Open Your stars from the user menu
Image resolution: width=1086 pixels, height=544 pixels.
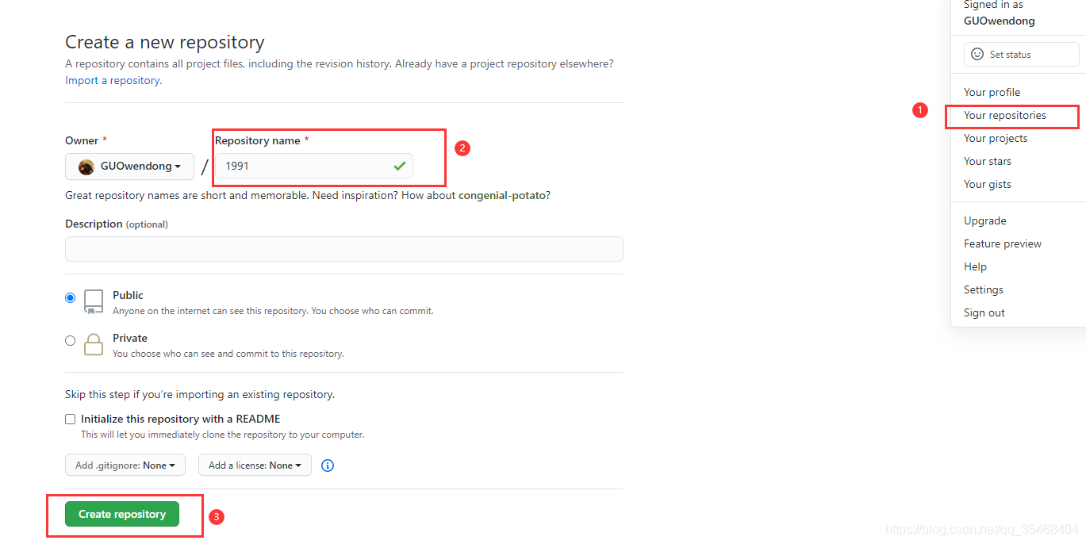tap(988, 161)
